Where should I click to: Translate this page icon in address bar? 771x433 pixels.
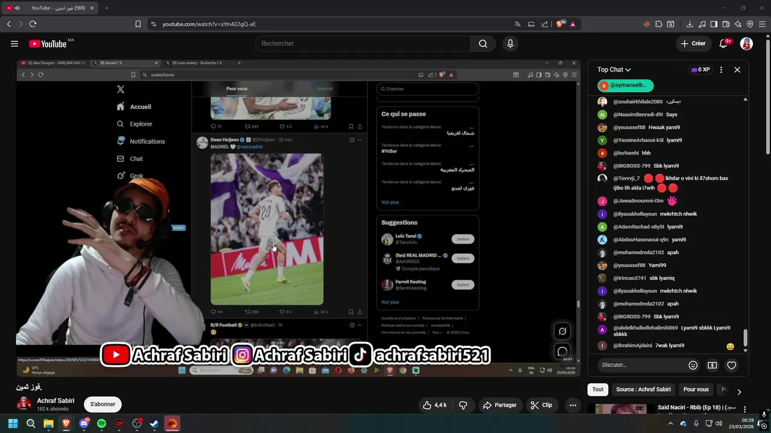click(x=517, y=24)
